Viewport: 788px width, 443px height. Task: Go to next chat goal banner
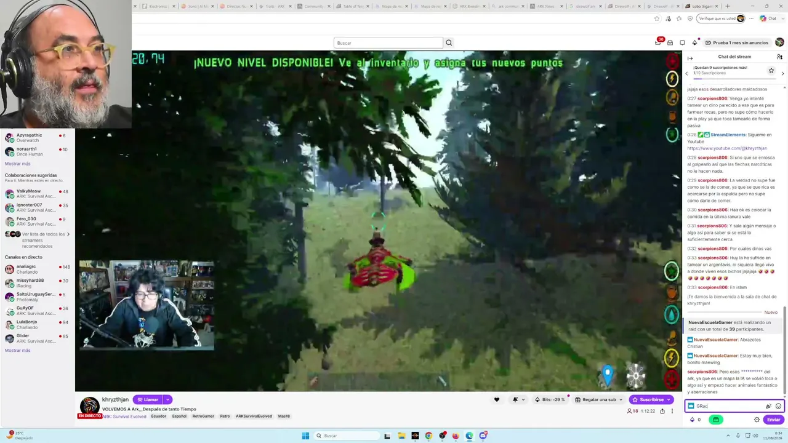click(x=782, y=74)
